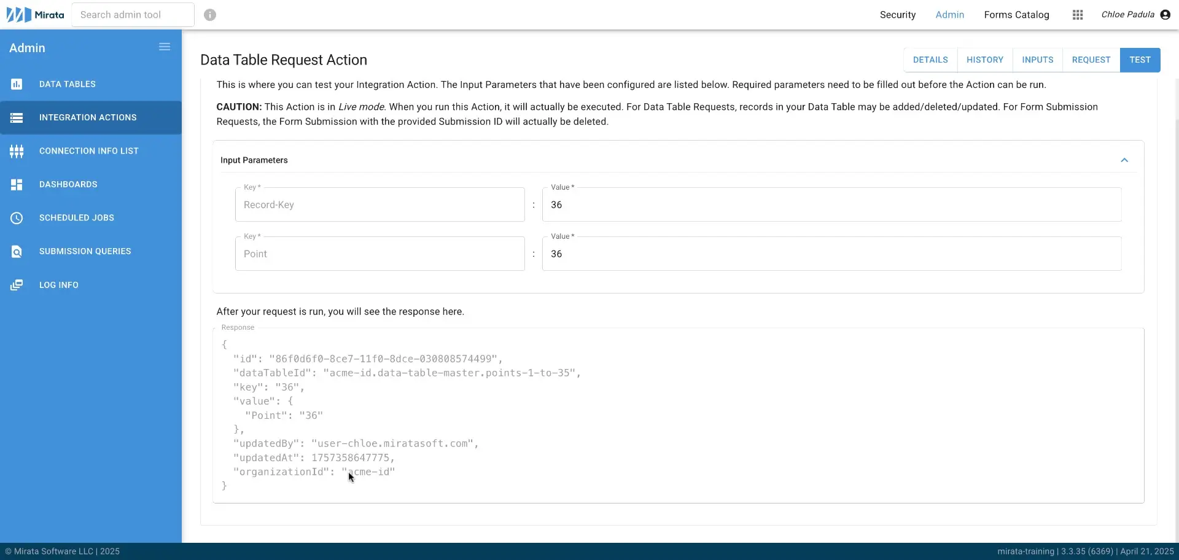Viewport: 1179px width, 560px height.
Task: Switch to the HISTORY tab
Action: (985, 60)
